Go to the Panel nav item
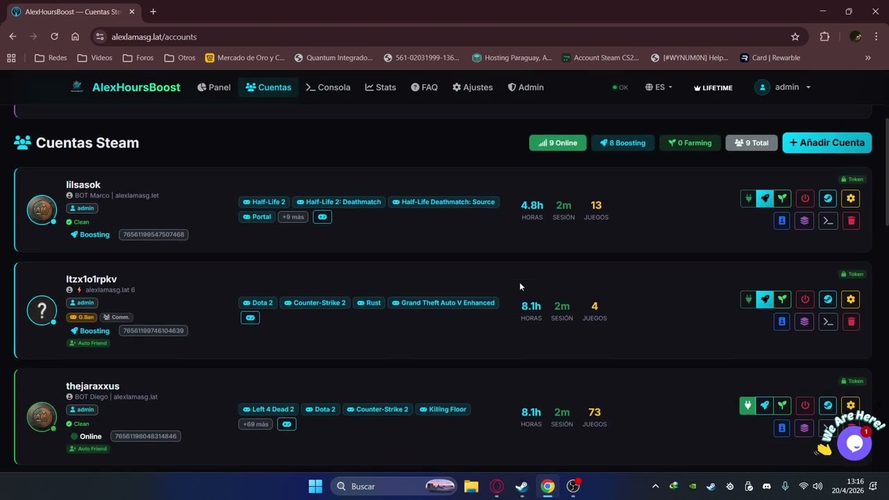The width and height of the screenshot is (889, 500). [x=214, y=87]
